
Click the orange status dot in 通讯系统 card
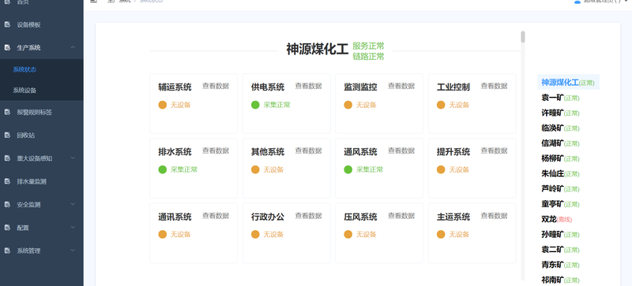click(x=163, y=234)
